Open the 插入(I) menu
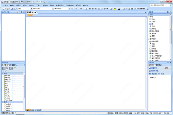This screenshot has width=173, height=115. click(25, 5)
